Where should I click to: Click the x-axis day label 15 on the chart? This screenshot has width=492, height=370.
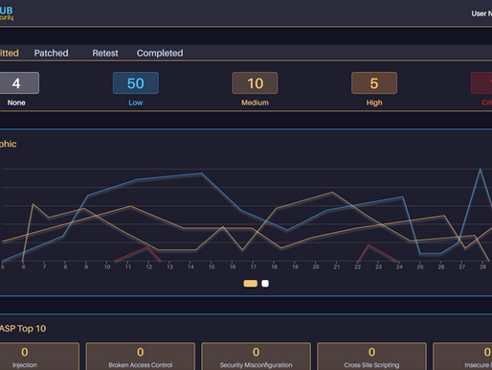pyautogui.click(x=212, y=266)
